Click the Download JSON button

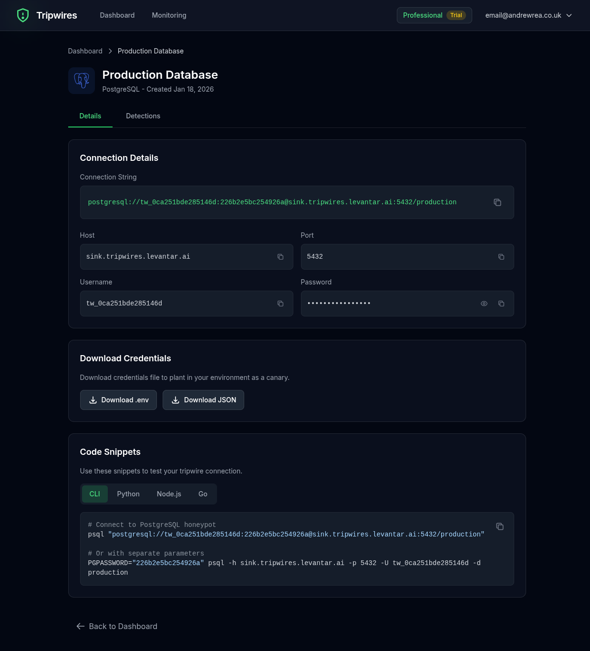(203, 400)
